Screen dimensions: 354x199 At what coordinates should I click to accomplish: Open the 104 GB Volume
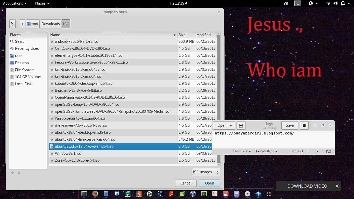point(28,77)
